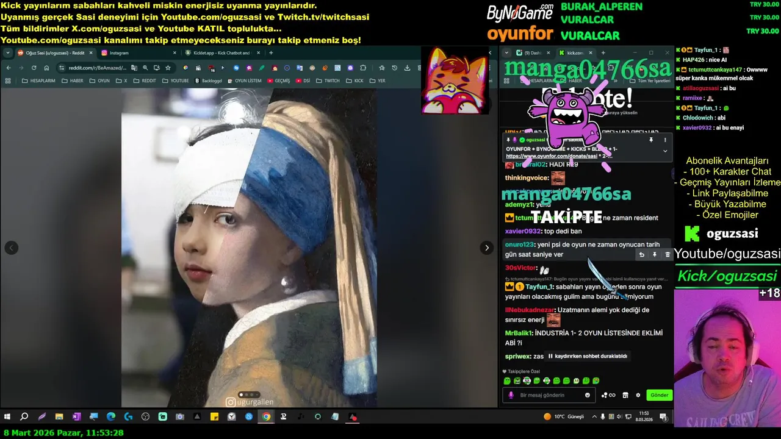
Task: Open the YOUTUBE bookmarks folder
Action: tap(176, 80)
